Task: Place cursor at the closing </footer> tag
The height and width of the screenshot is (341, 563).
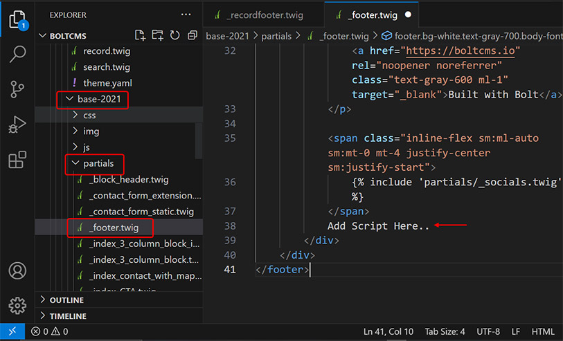Action: (283, 270)
